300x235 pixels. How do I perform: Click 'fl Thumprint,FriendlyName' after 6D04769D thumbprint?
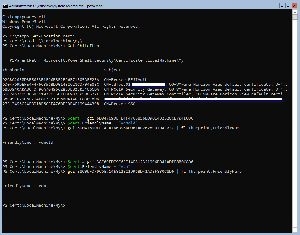(211, 128)
